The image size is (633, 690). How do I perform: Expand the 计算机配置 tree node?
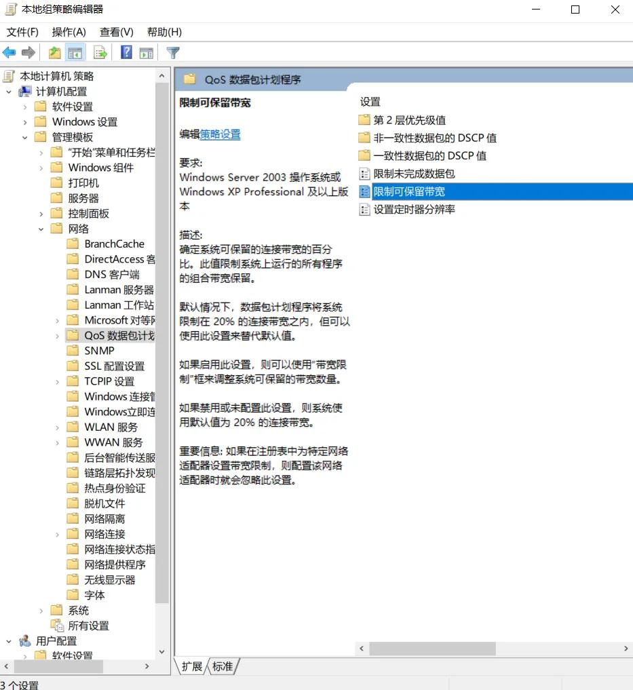[9, 91]
